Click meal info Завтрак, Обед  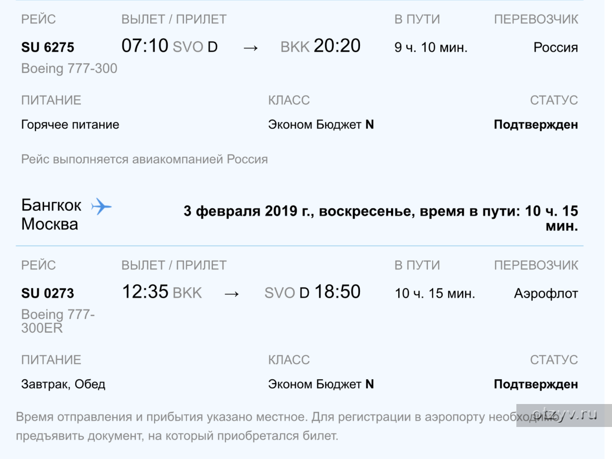coord(63,384)
